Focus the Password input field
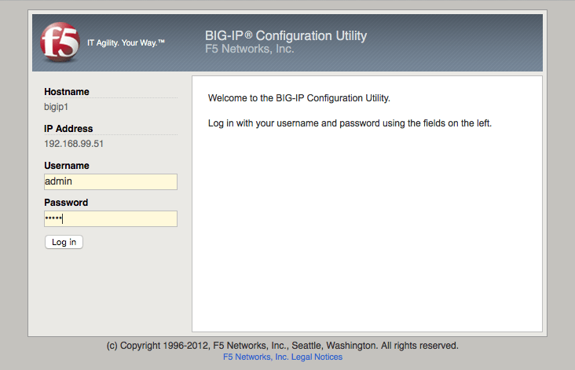 (111, 219)
